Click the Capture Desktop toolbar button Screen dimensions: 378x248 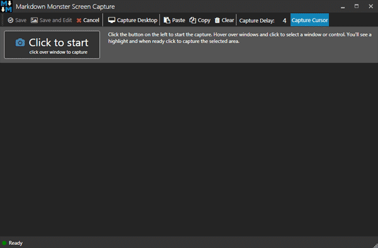[132, 20]
